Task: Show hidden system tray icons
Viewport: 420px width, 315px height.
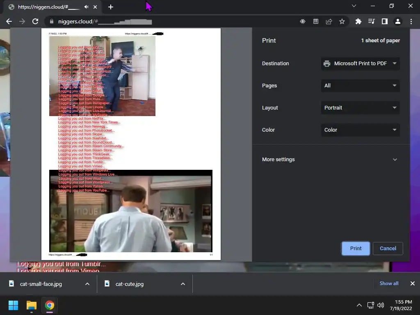Action: pos(359,305)
